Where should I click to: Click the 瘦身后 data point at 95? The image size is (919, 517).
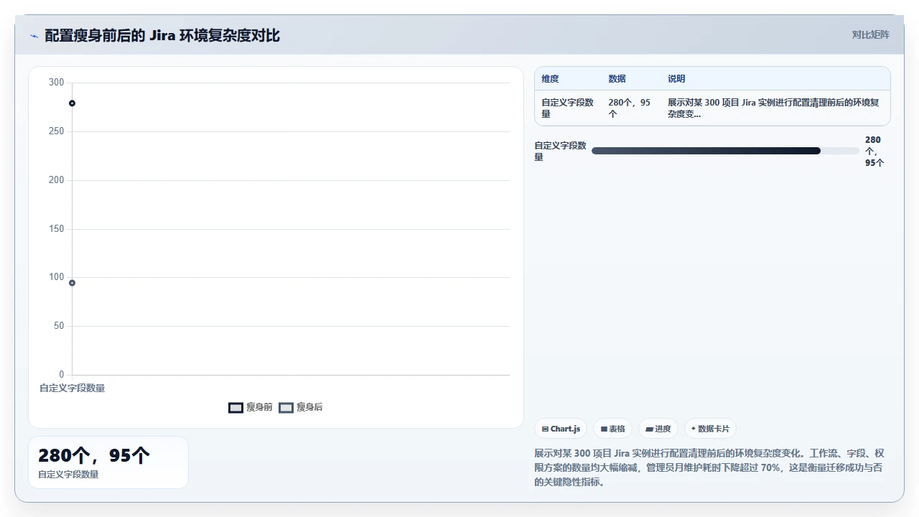[x=72, y=283]
